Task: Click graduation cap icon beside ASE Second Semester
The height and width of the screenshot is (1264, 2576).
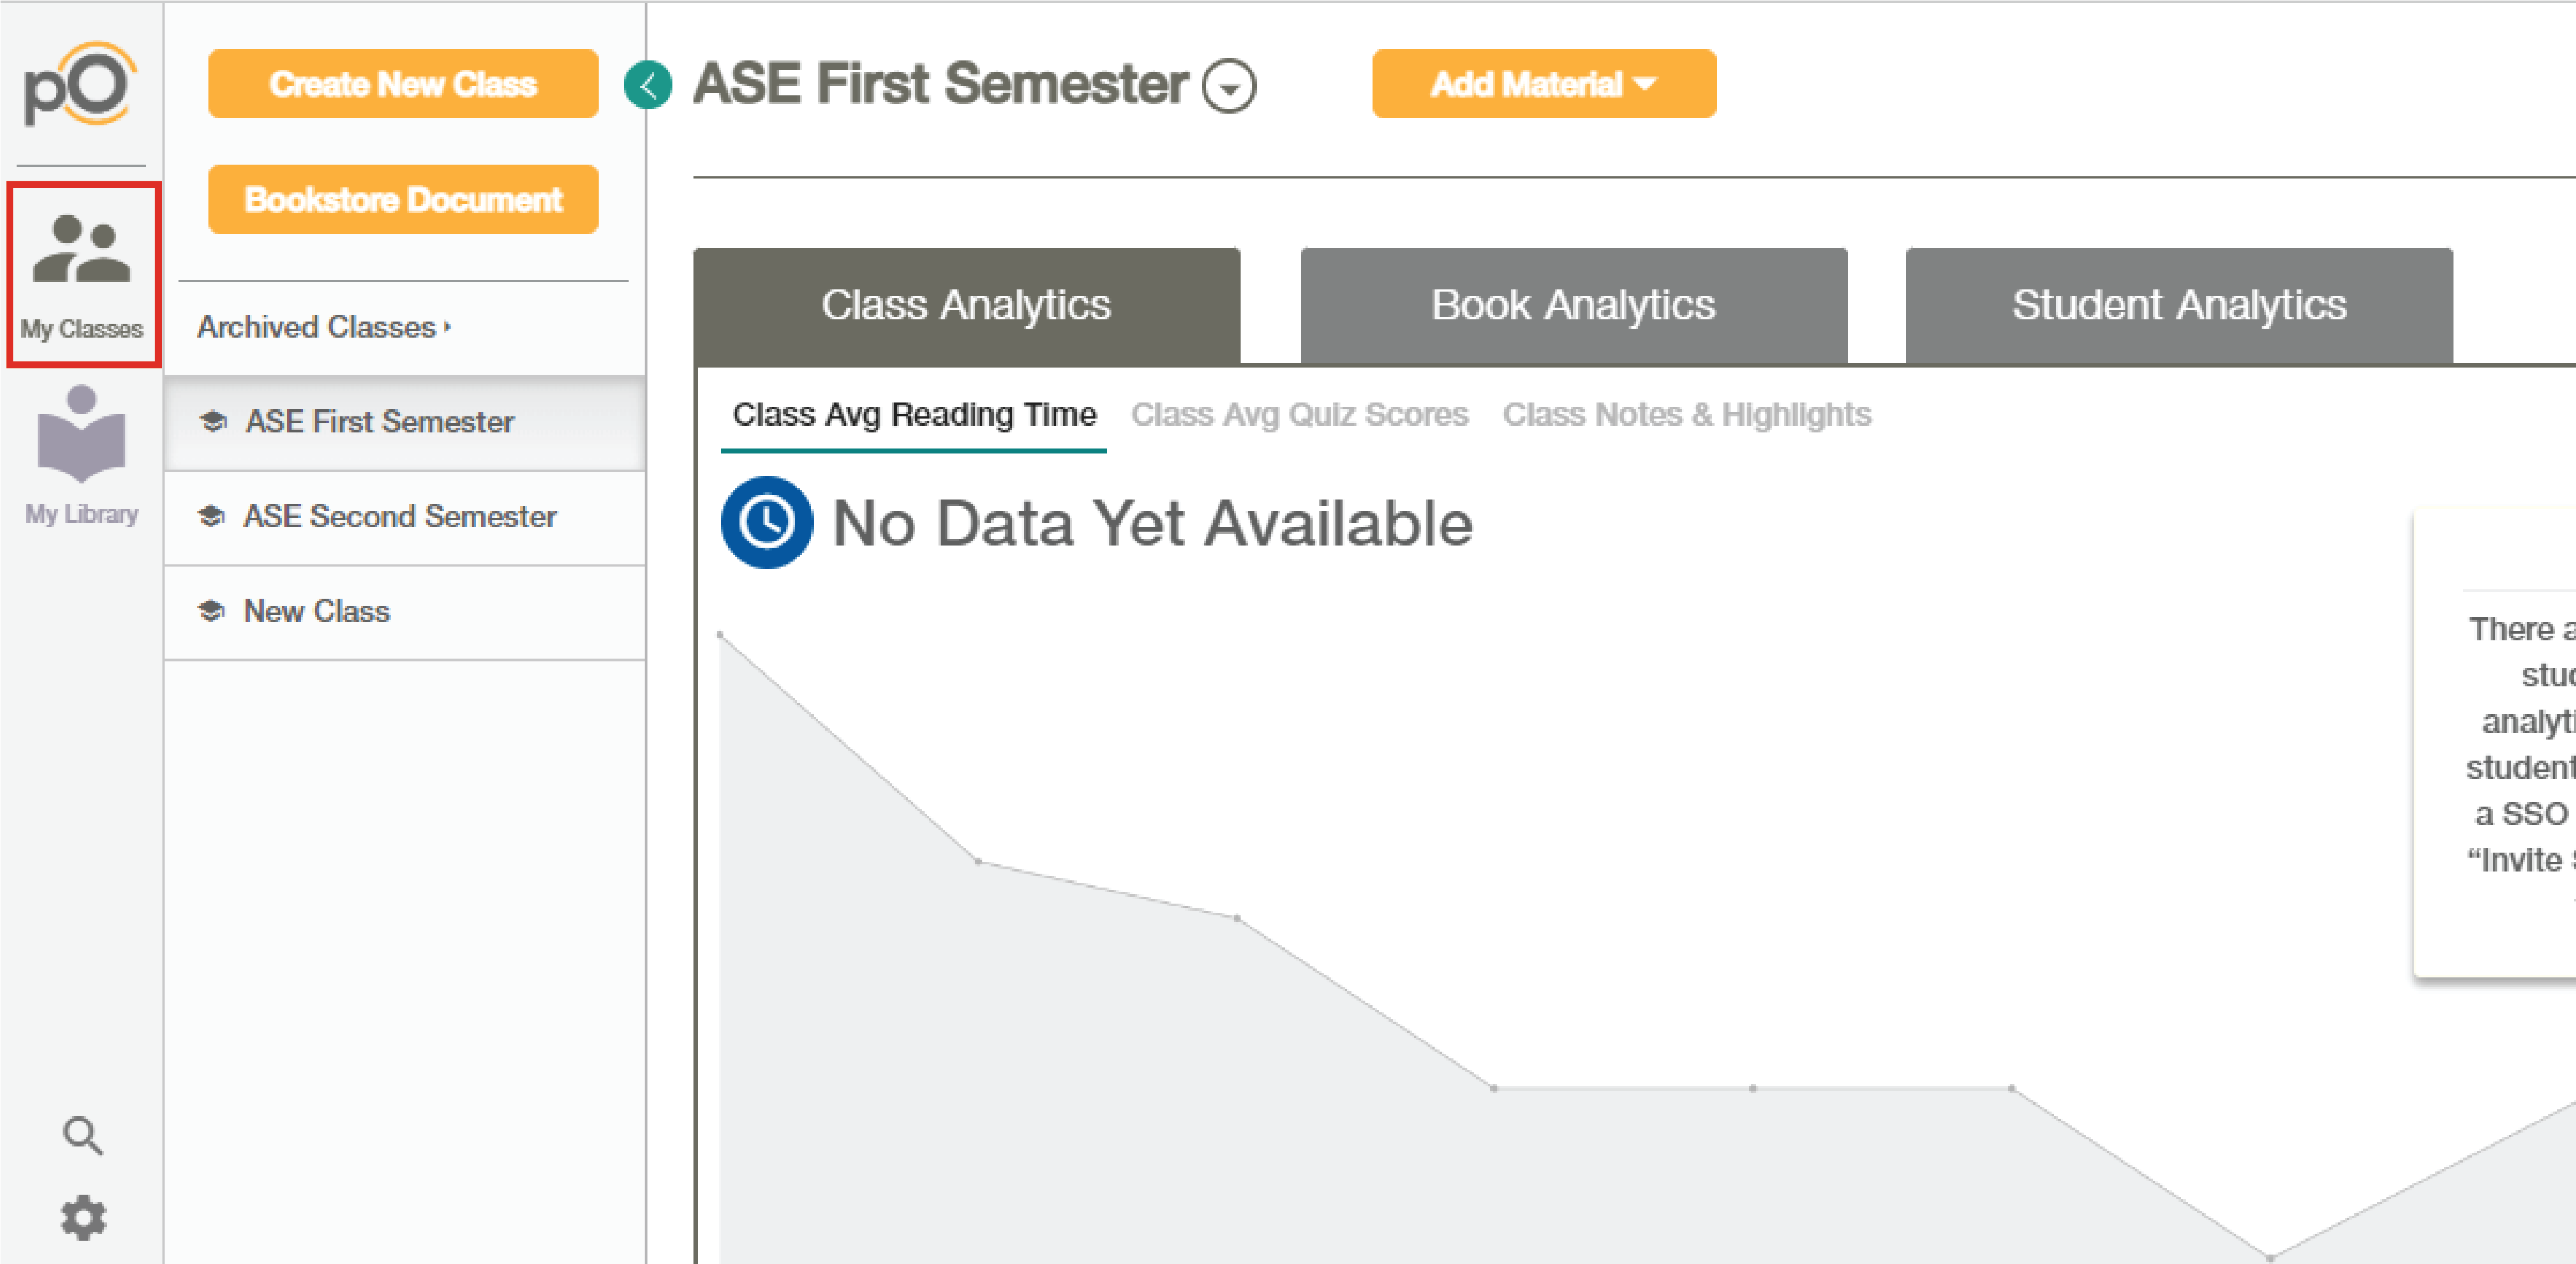Action: (211, 516)
